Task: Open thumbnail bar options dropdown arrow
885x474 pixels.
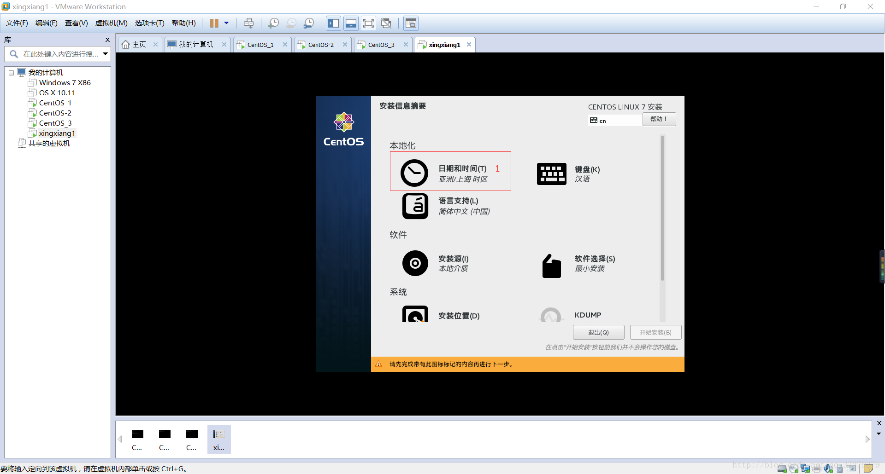Action: coord(879,434)
